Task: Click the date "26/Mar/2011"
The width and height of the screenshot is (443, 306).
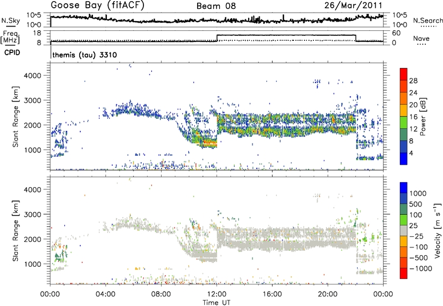Action: click(353, 6)
